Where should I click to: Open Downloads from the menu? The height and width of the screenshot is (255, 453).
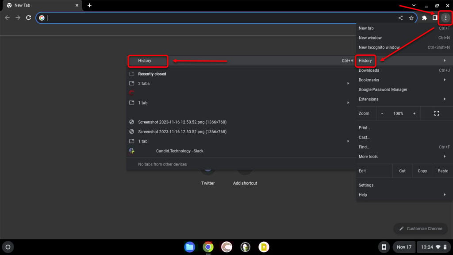(x=404, y=70)
